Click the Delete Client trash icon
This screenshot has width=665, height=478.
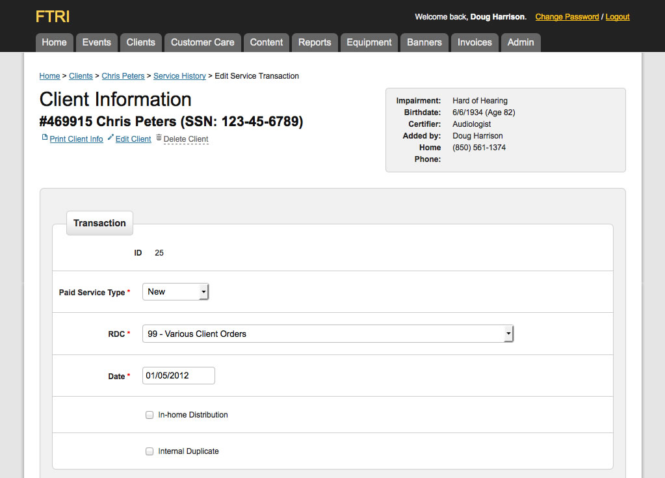coord(159,138)
